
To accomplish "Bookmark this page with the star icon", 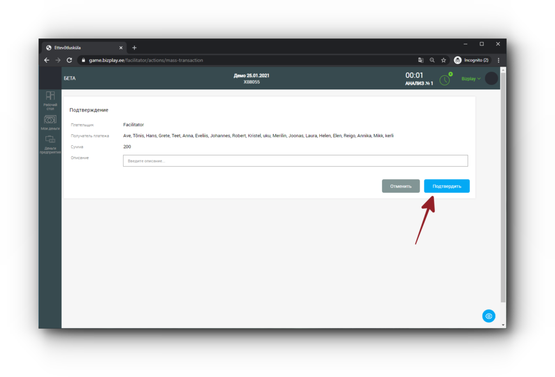I will click(443, 60).
